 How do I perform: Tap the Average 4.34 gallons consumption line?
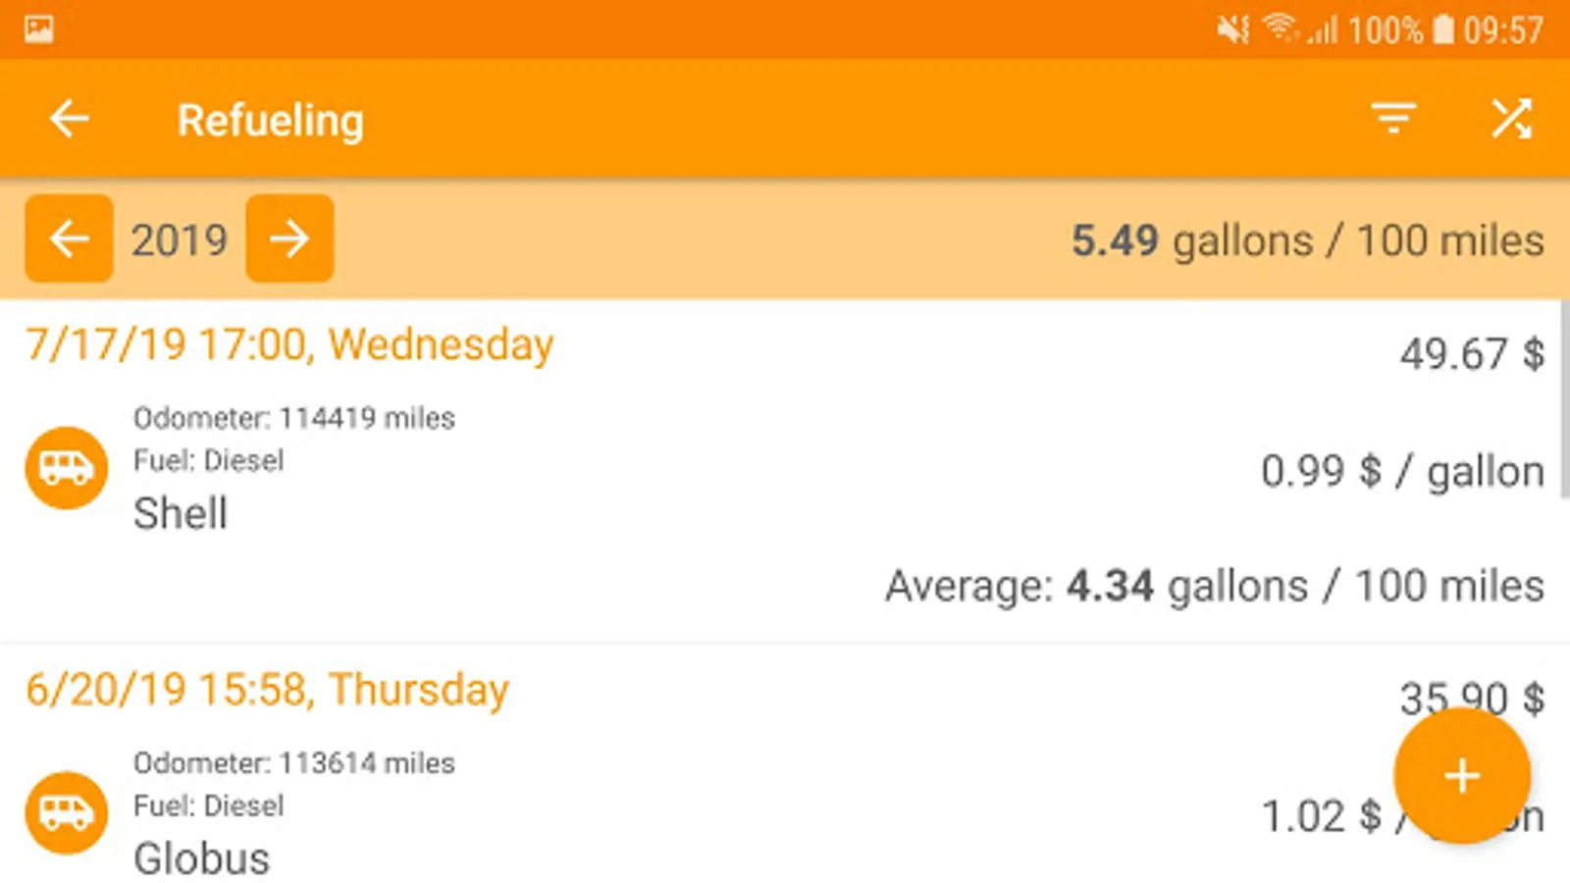[x=1214, y=587]
